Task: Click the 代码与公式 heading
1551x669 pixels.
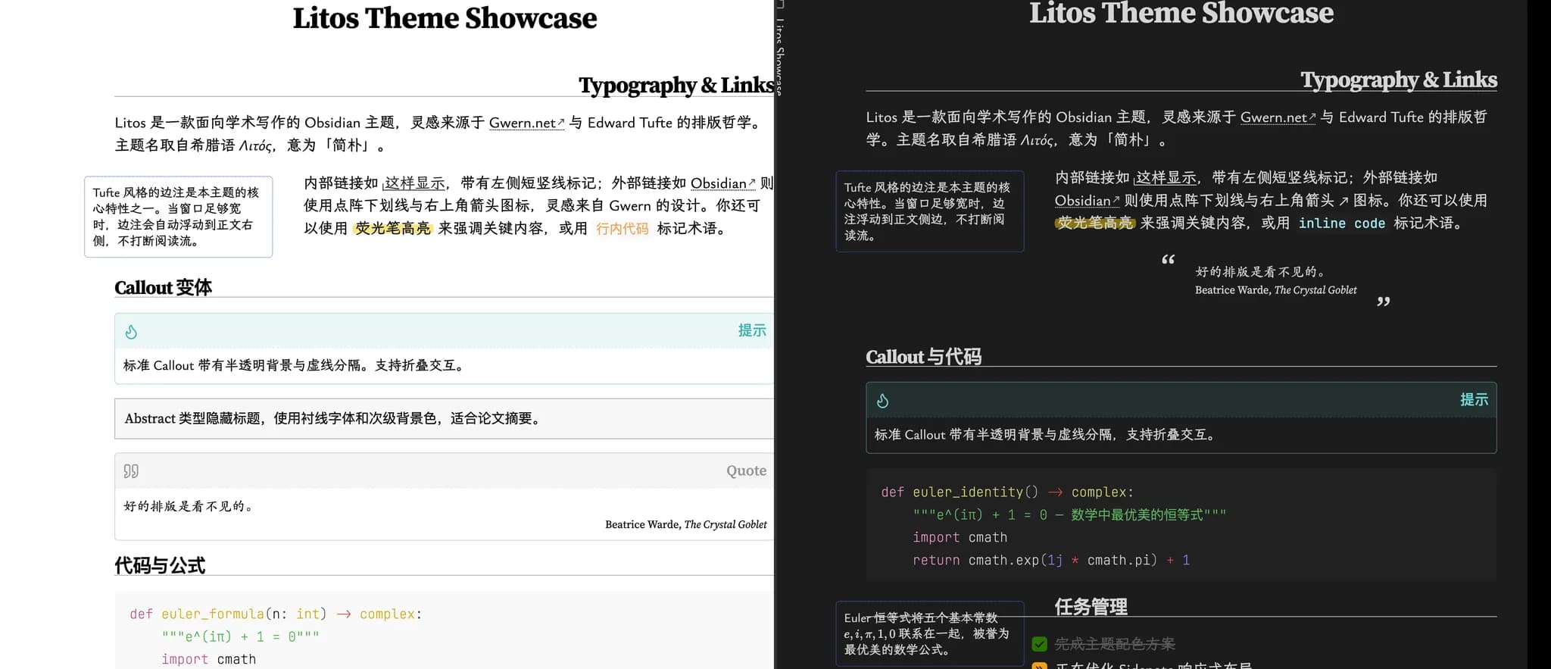Action: coord(160,565)
